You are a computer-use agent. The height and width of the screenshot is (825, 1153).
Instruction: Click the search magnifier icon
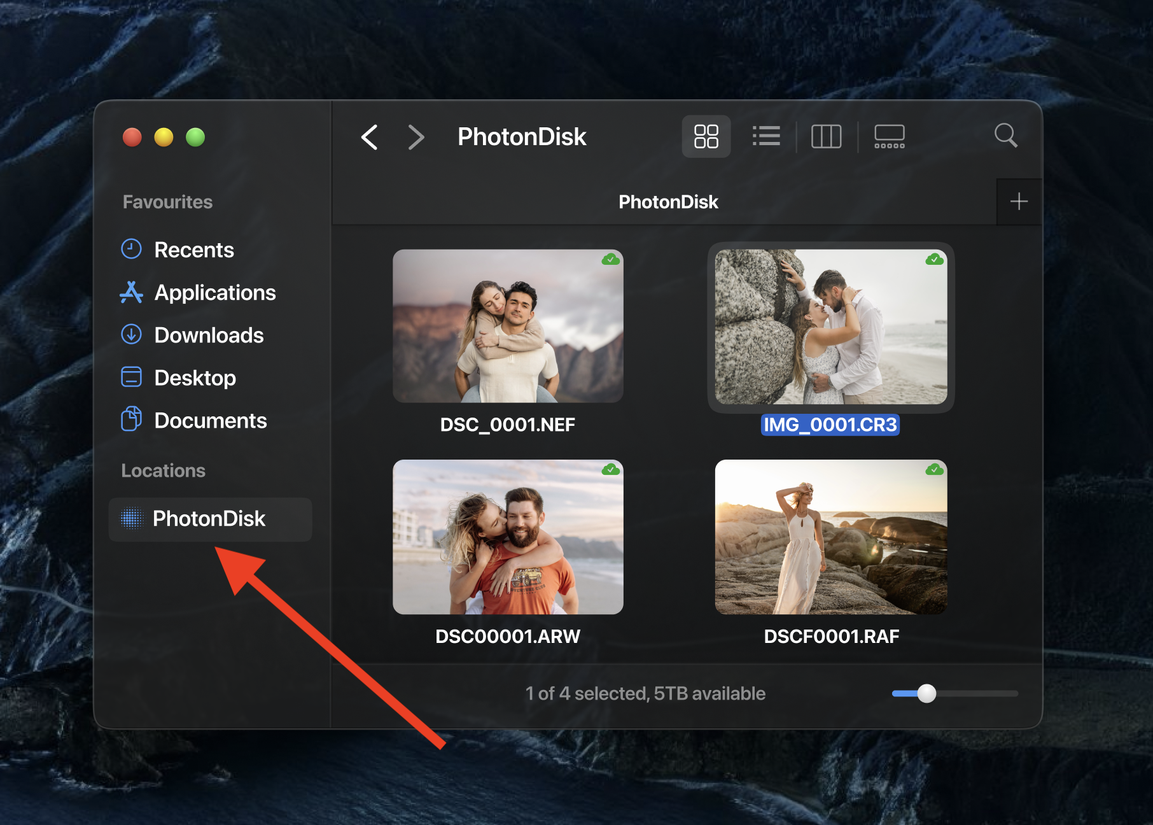tap(1005, 136)
